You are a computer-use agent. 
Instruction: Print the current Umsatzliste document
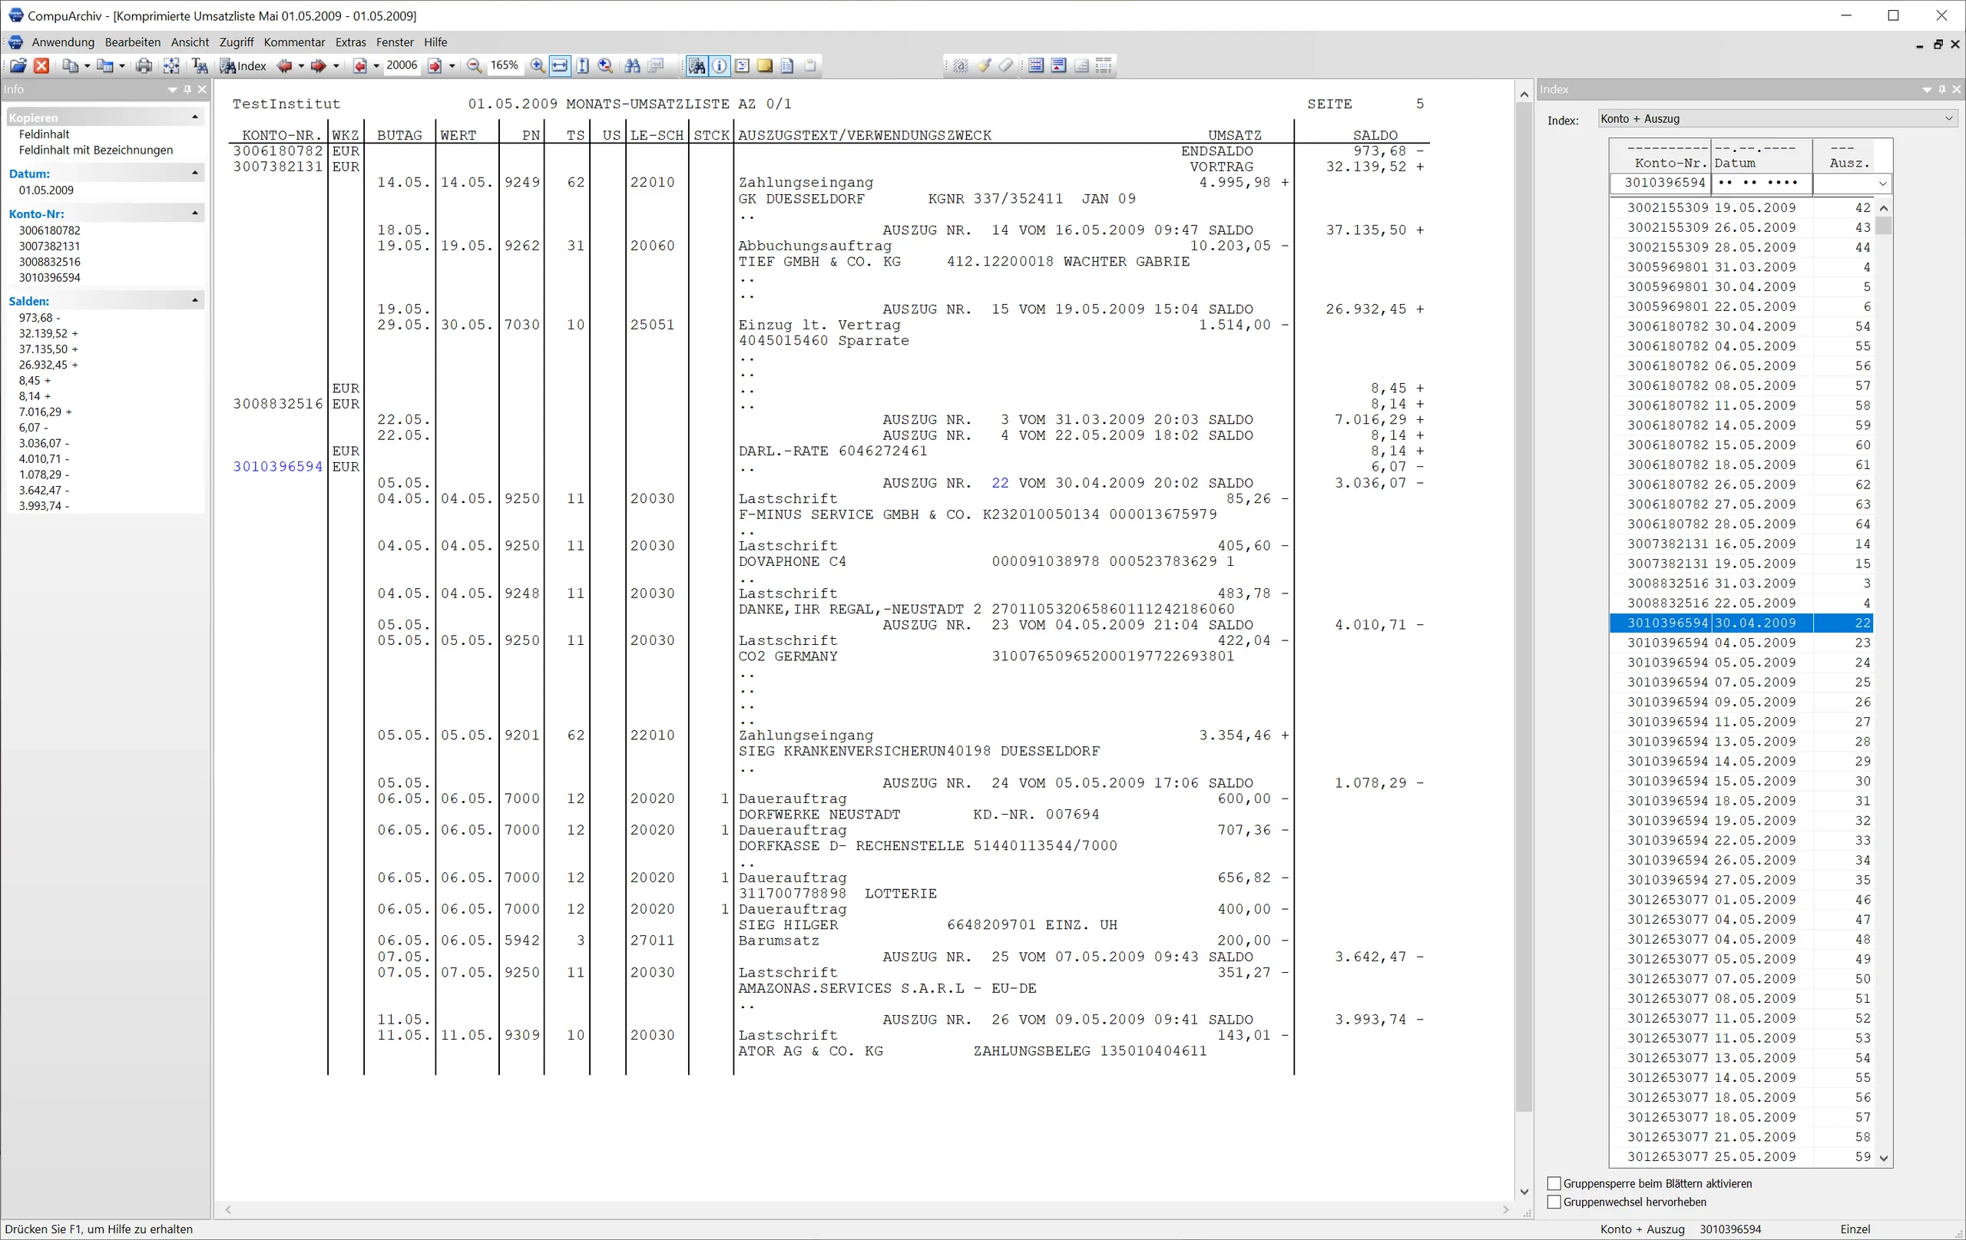pos(144,65)
